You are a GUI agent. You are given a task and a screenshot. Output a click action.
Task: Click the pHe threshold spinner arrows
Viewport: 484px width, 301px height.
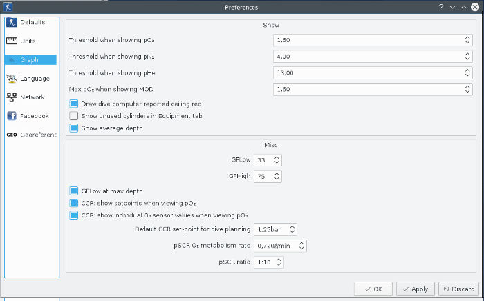[467, 72]
